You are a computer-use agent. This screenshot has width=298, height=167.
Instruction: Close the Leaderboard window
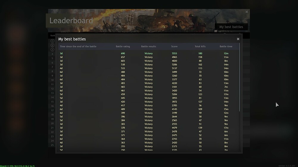(x=246, y=12)
